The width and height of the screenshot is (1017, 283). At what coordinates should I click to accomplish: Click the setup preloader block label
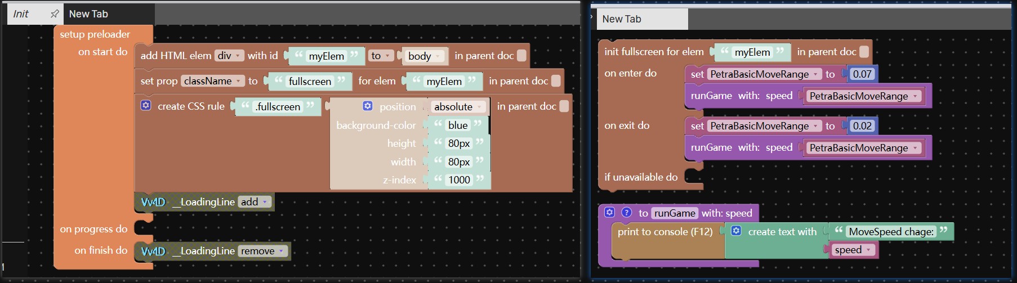[x=95, y=34]
